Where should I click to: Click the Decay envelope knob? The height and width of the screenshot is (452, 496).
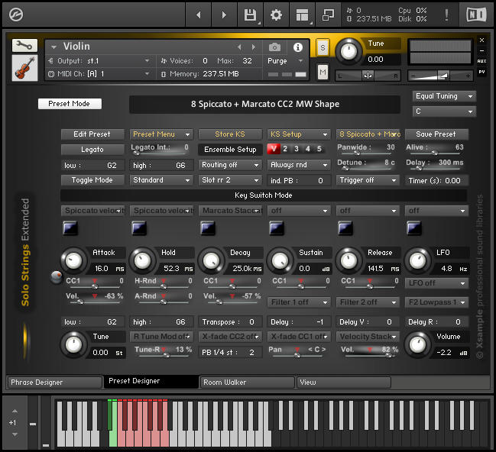211,261
